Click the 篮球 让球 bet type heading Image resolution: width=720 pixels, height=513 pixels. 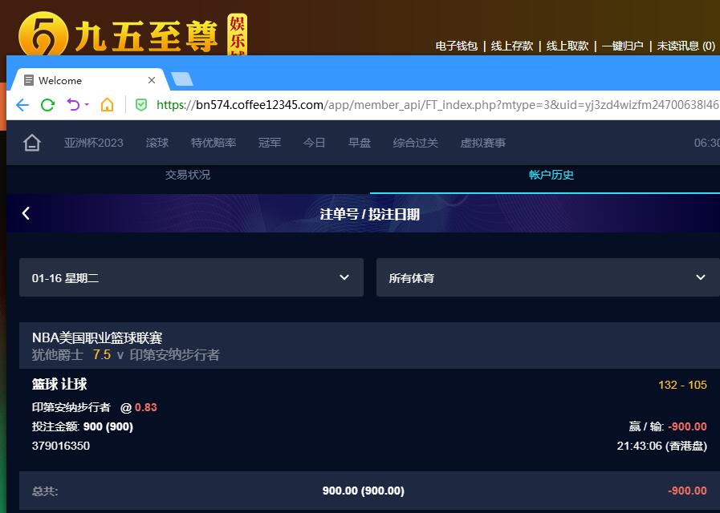pos(59,384)
